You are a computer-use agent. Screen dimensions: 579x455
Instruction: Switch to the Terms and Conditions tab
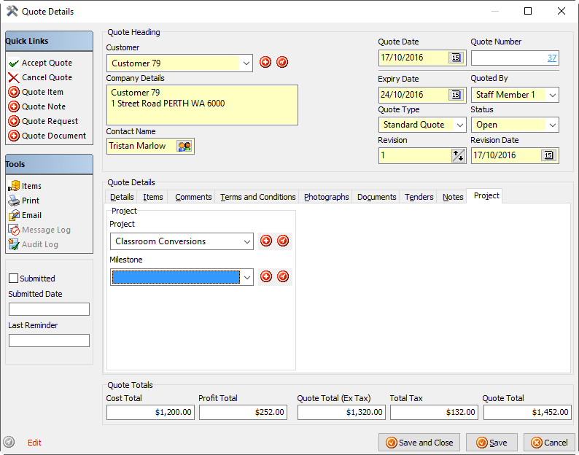(257, 197)
